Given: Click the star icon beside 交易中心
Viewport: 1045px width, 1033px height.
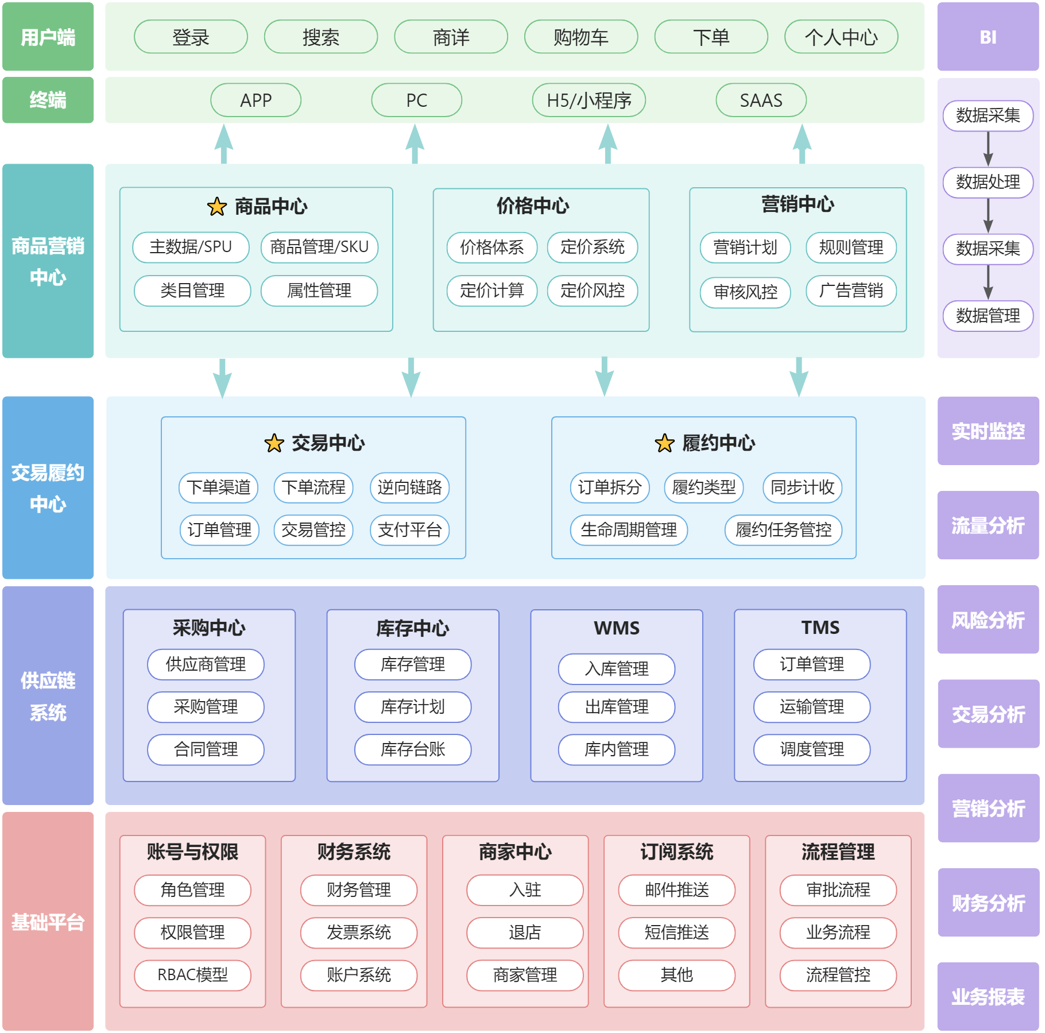Looking at the screenshot, I should click(274, 443).
